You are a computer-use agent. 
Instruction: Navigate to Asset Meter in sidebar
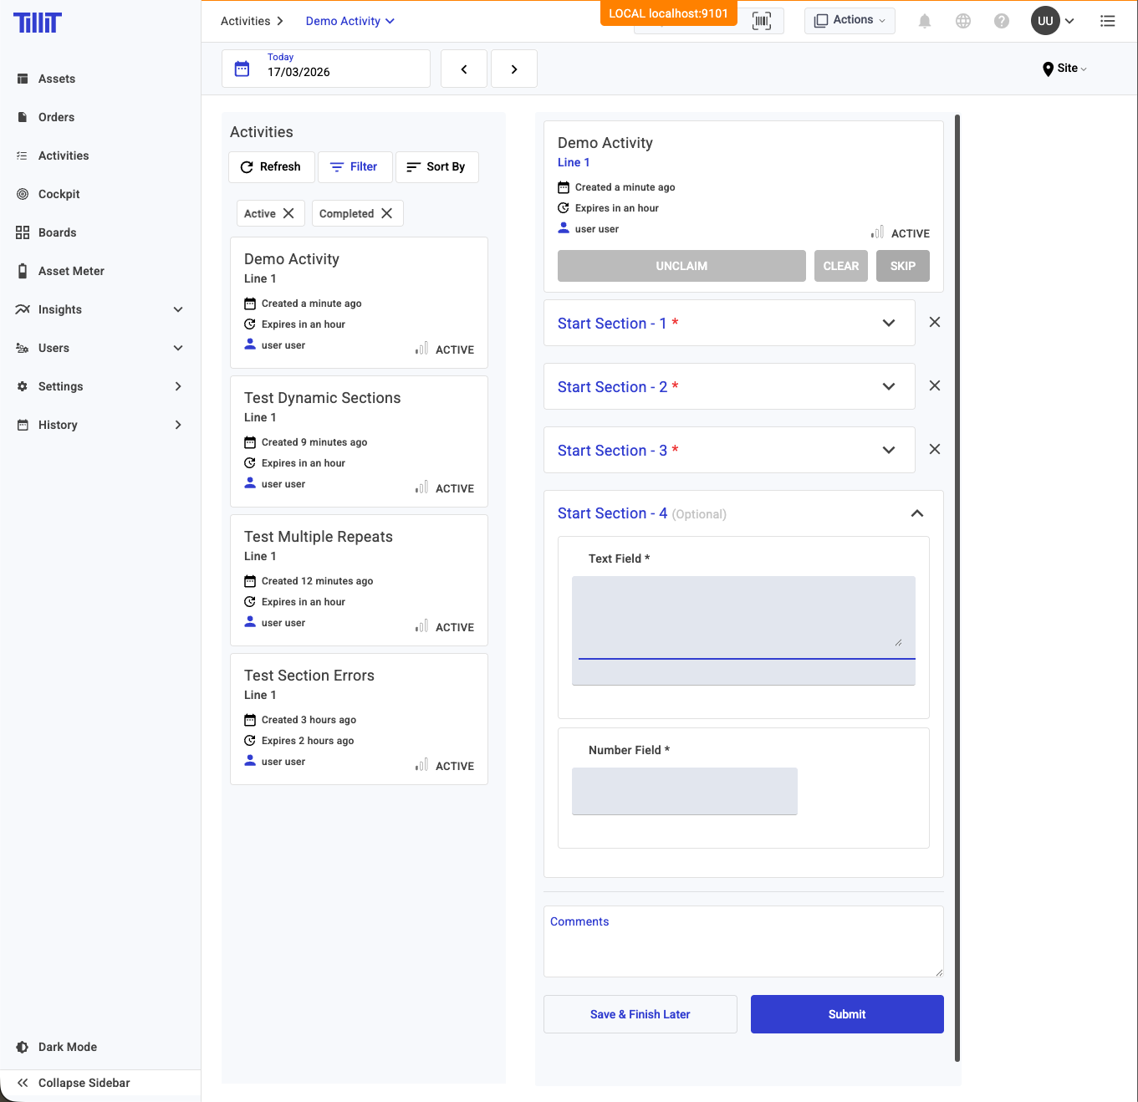71,271
